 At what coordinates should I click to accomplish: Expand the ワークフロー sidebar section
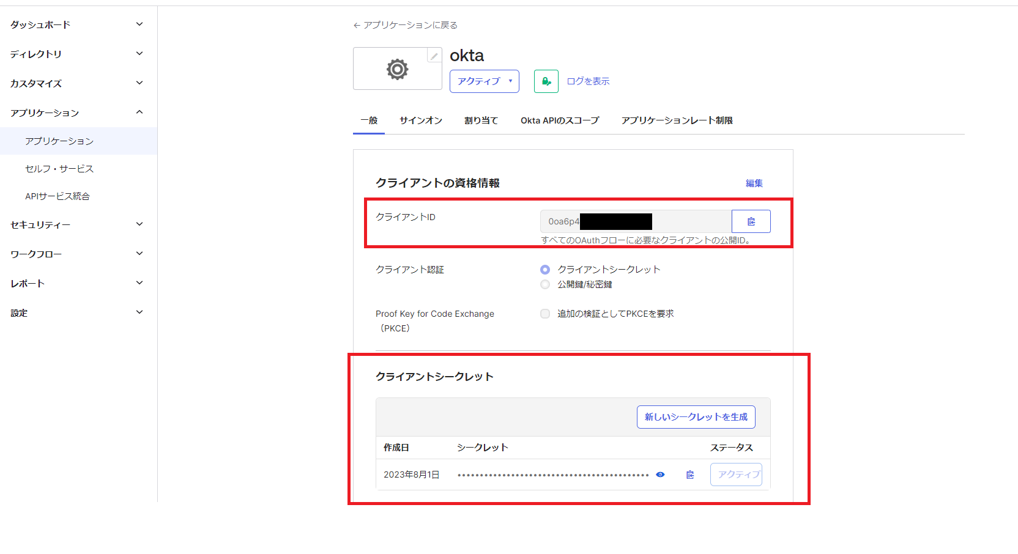(78, 254)
